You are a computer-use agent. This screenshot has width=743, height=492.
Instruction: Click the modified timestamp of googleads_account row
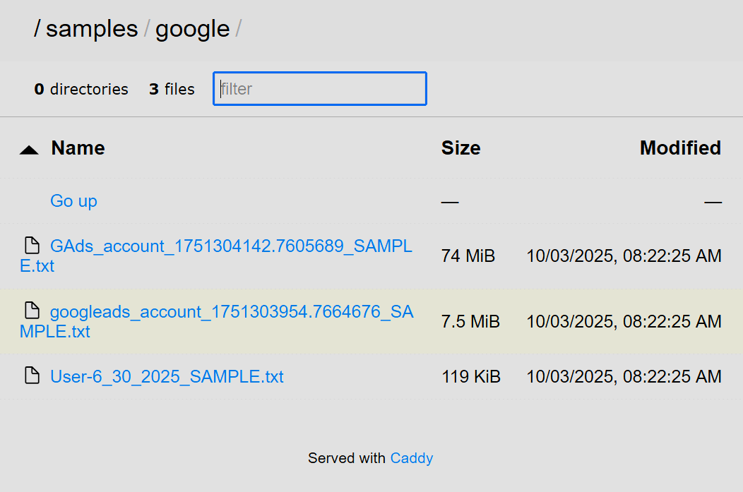[x=624, y=322]
